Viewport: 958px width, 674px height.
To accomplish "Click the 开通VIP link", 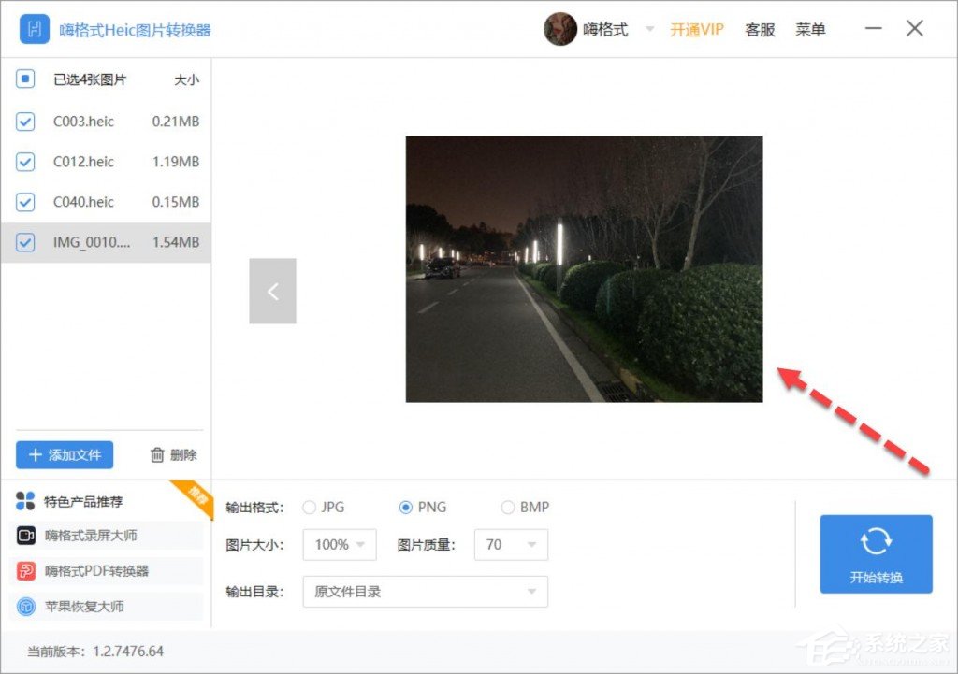I will pos(696,29).
